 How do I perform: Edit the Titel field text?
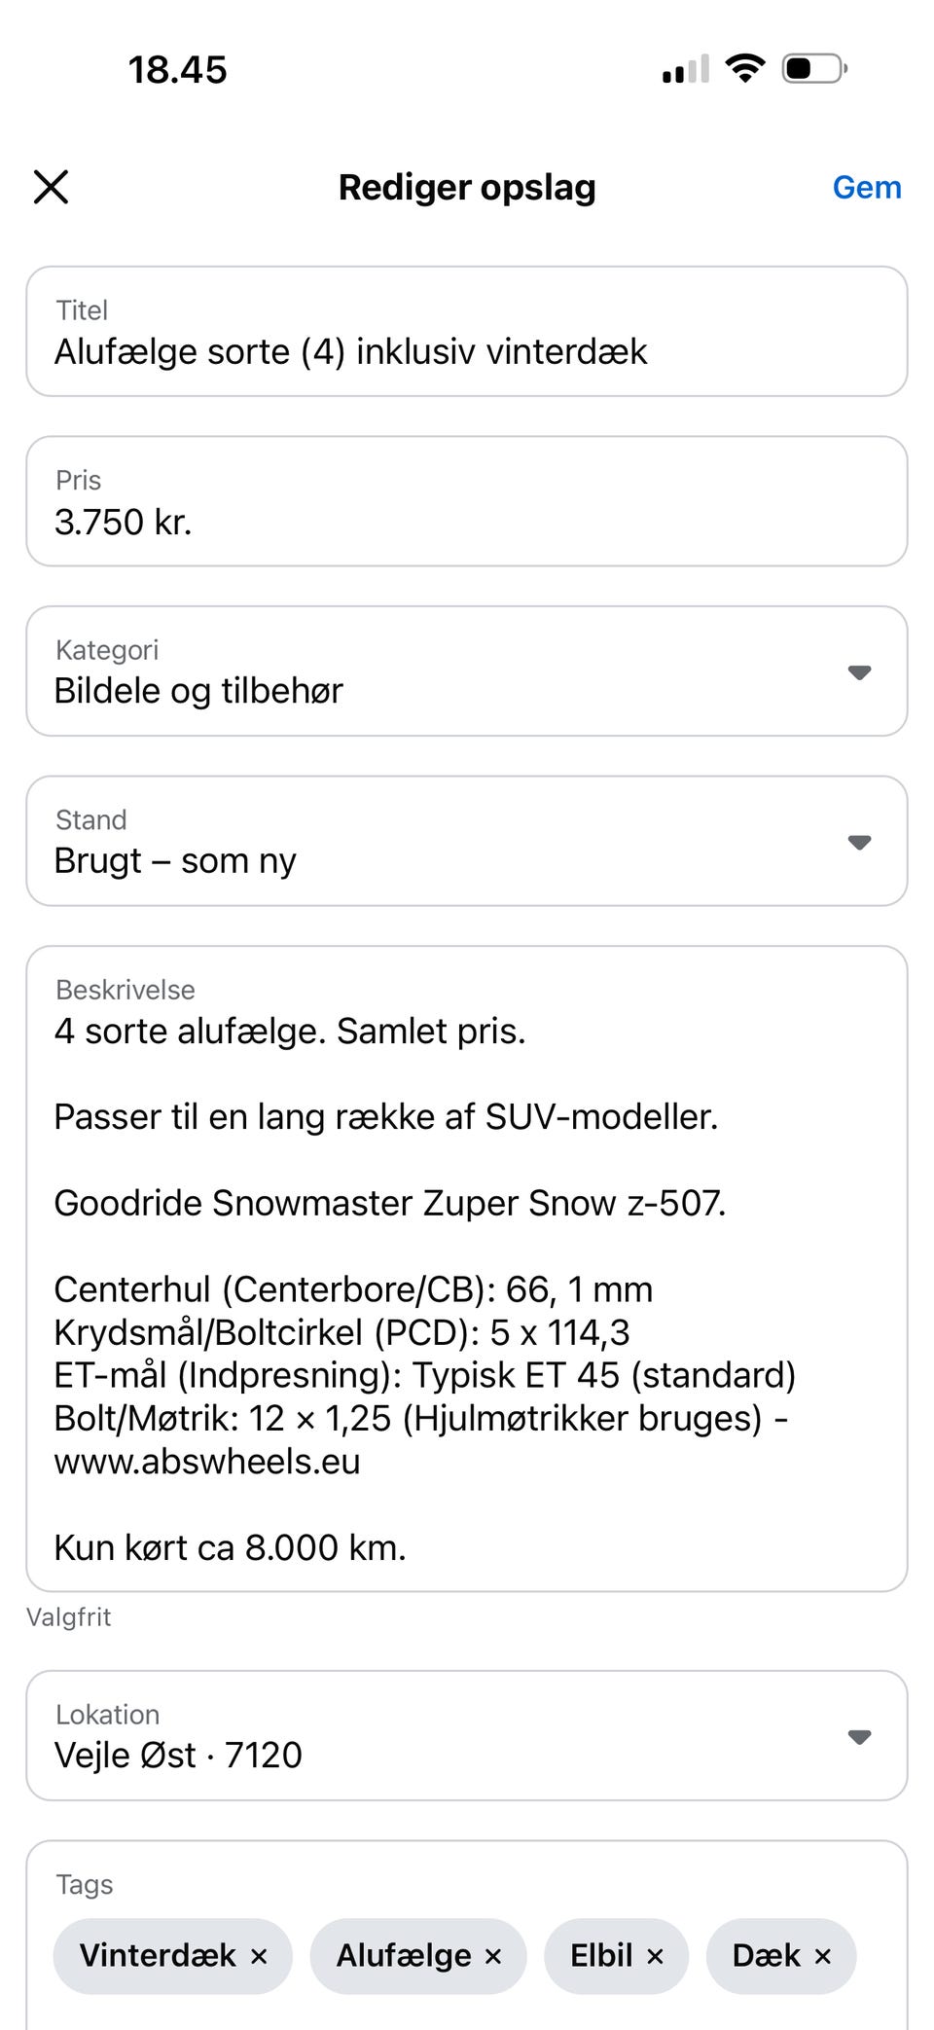(x=467, y=332)
